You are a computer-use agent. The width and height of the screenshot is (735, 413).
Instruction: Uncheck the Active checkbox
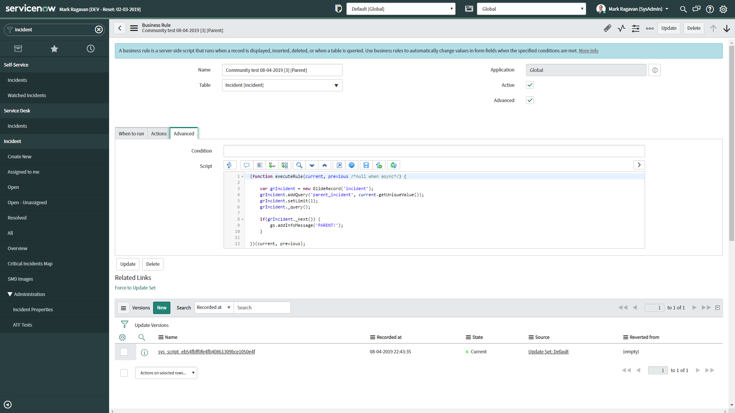(530, 85)
